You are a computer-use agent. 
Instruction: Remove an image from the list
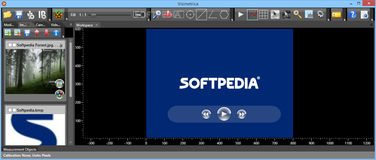pos(18,33)
